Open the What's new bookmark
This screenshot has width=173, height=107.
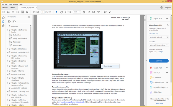click(17, 45)
